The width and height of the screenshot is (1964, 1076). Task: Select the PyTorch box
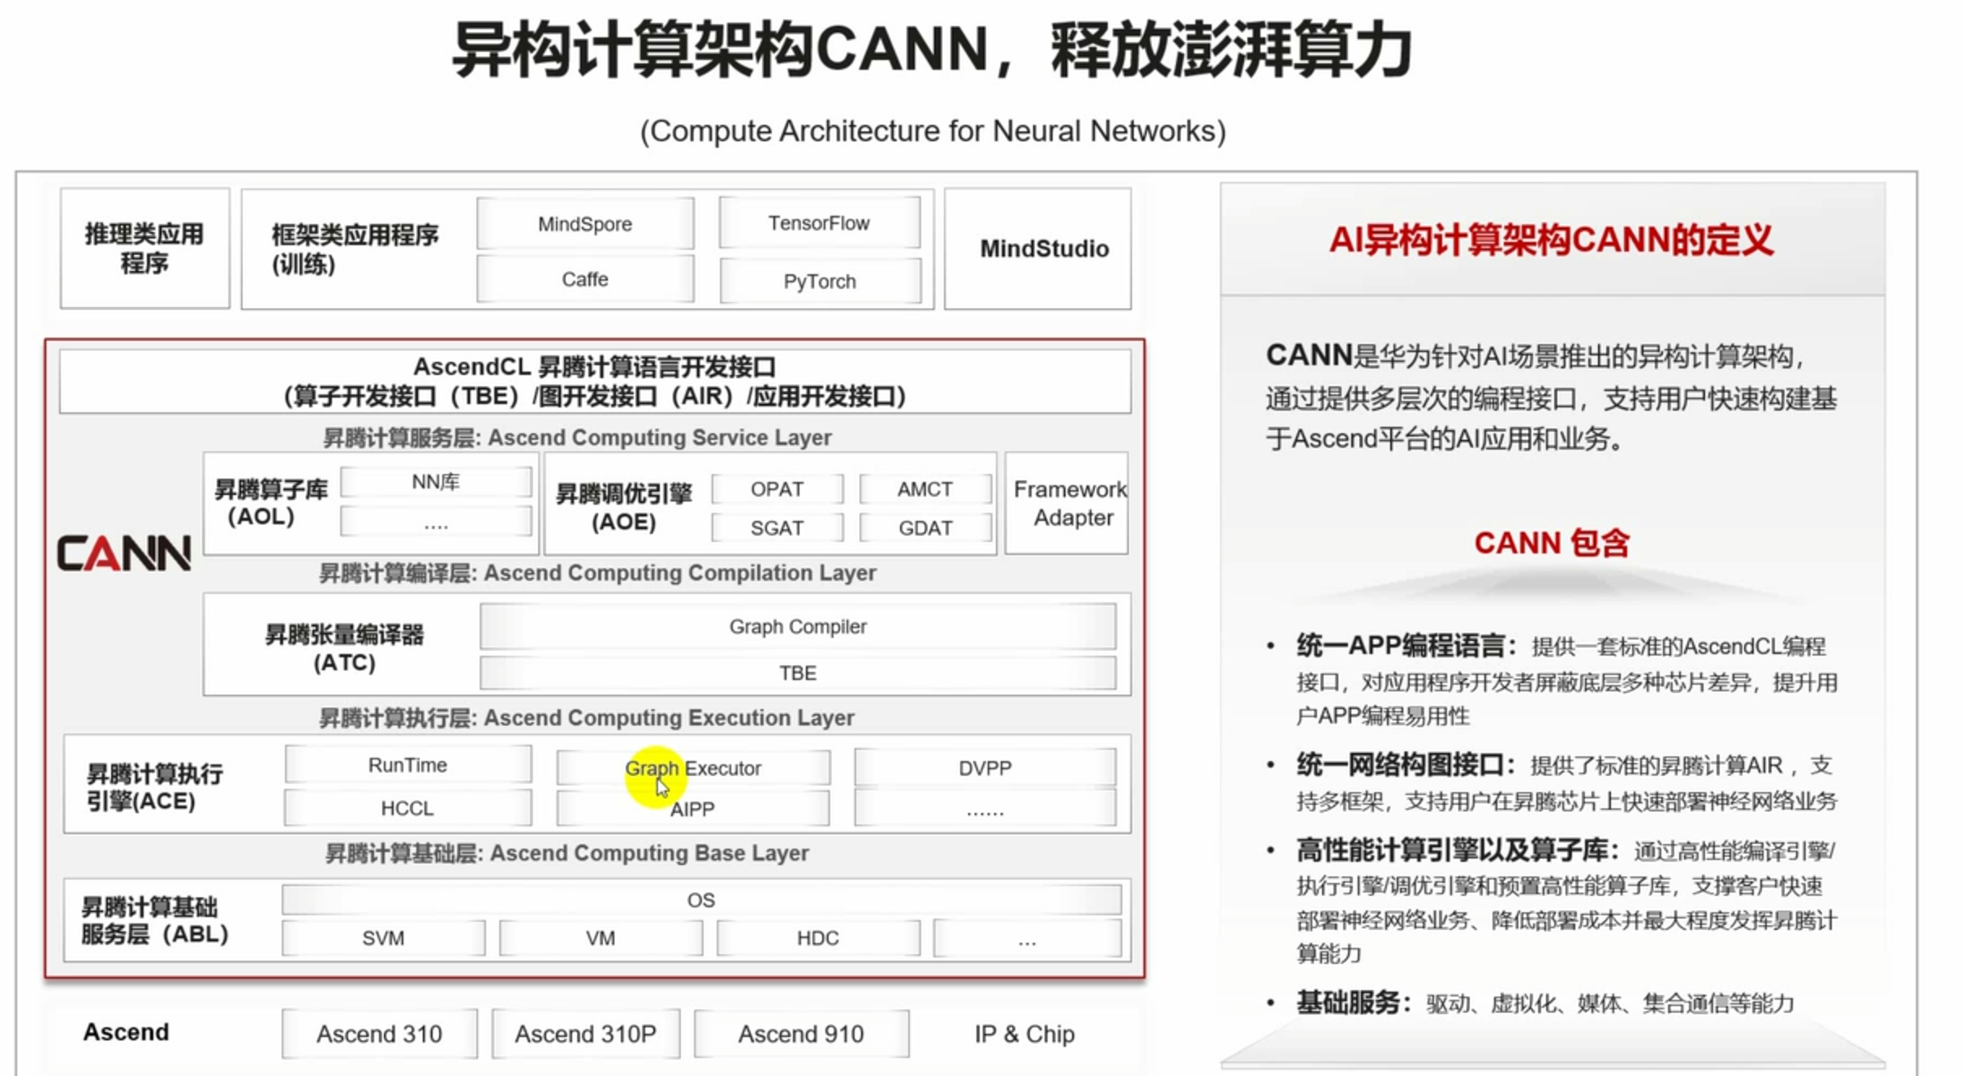pos(820,282)
